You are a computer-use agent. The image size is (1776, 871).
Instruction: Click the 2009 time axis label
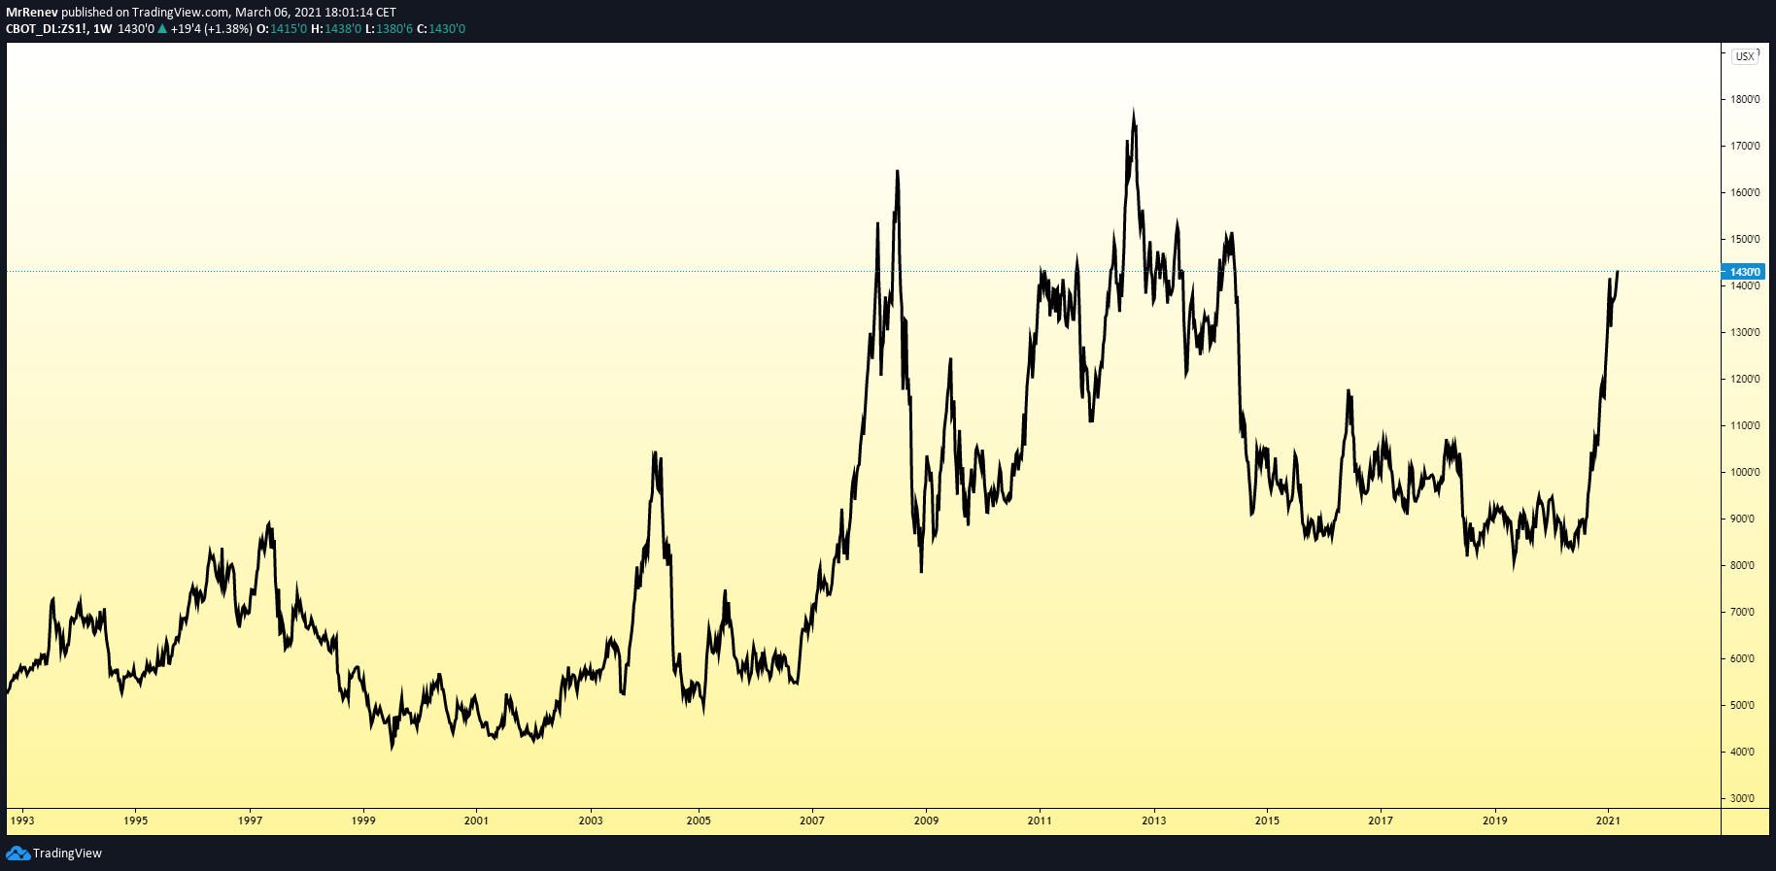[x=926, y=821]
